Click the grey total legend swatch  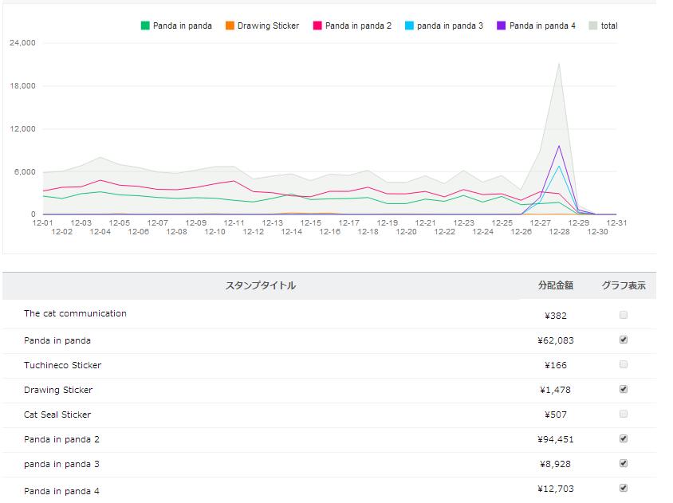point(592,26)
